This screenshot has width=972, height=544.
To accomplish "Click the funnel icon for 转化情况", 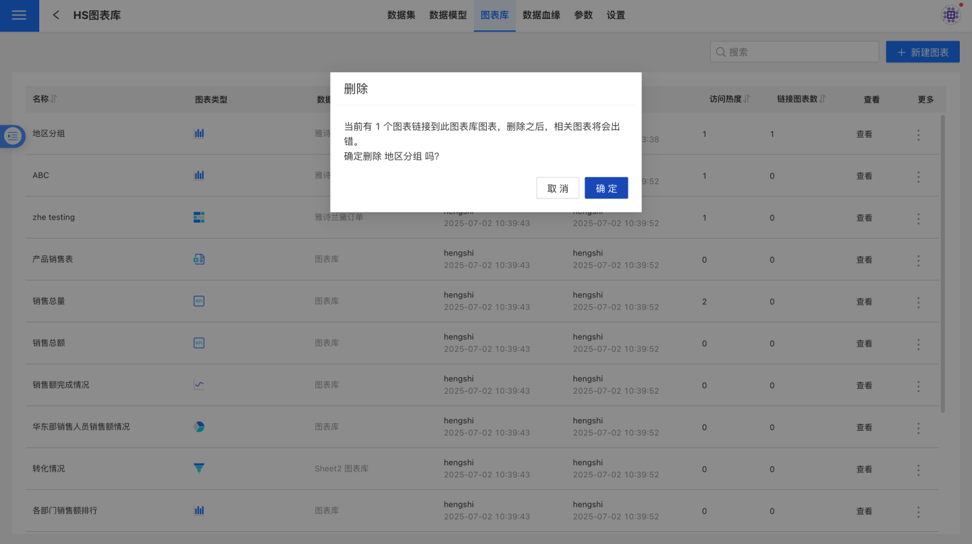I will coord(199,469).
